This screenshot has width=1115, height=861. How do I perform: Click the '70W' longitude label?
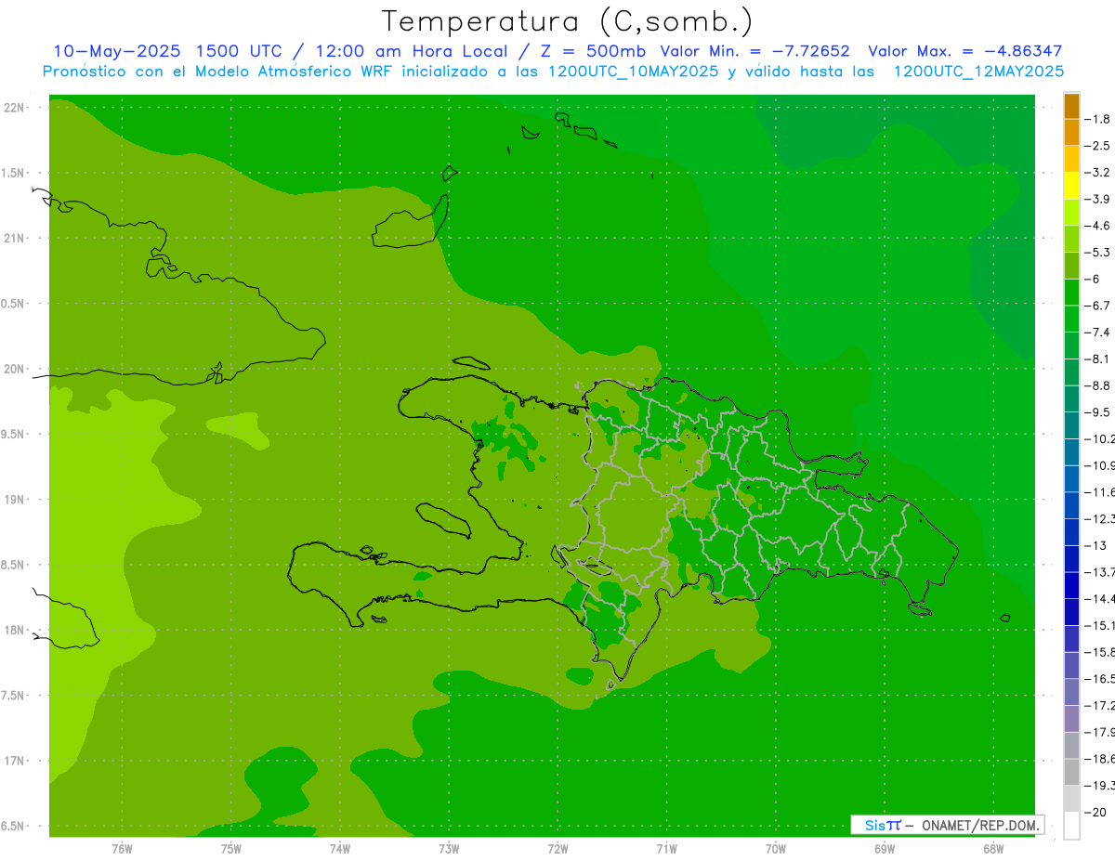coord(776,848)
